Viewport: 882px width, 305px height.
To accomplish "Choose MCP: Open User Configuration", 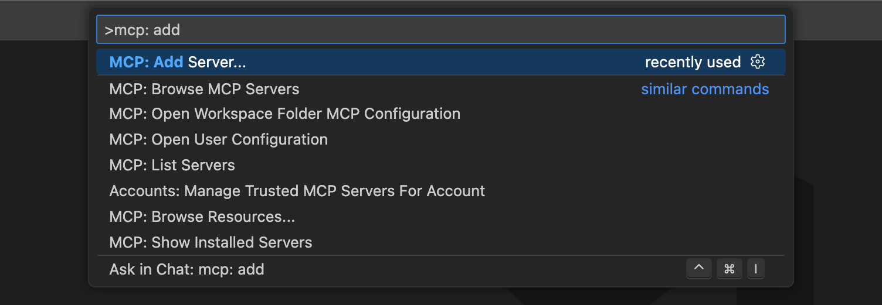I will [218, 139].
